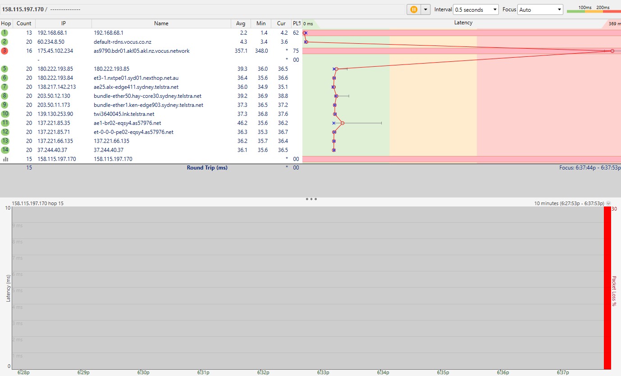
Task: Click the hop 8 green circle icon
Action: [5, 96]
